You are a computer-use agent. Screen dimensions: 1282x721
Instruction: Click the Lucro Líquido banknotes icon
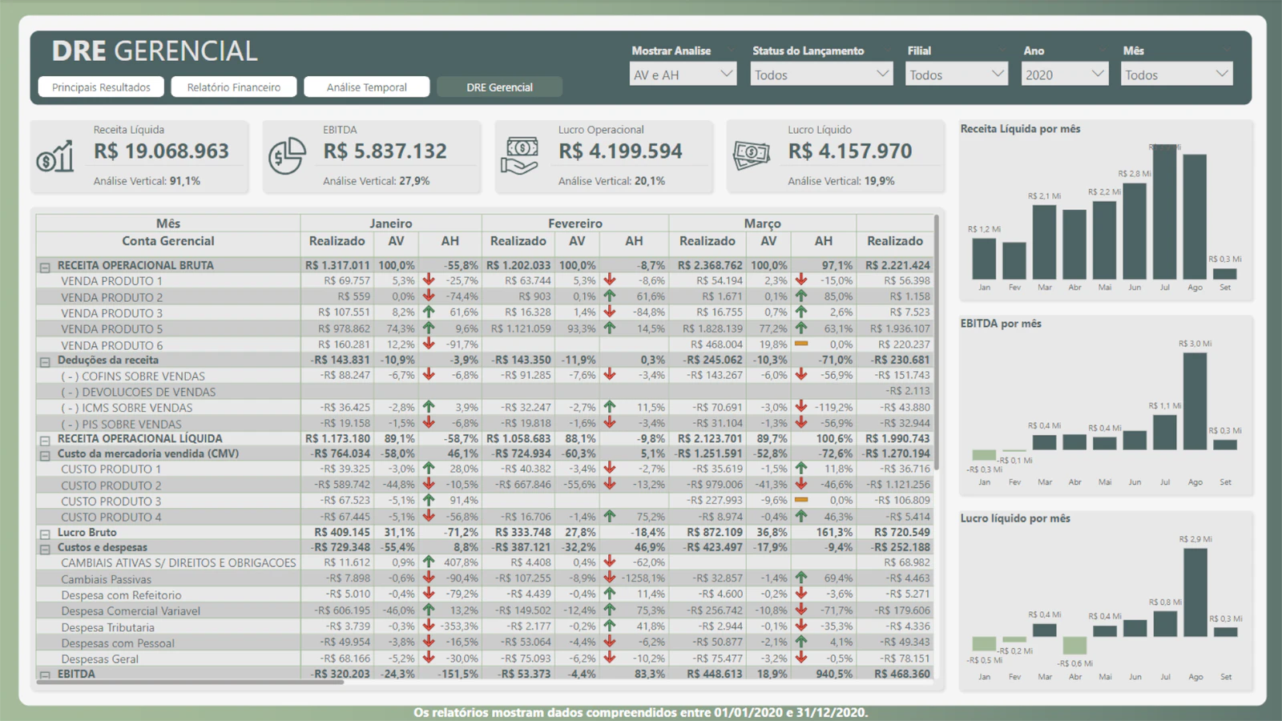coord(751,155)
